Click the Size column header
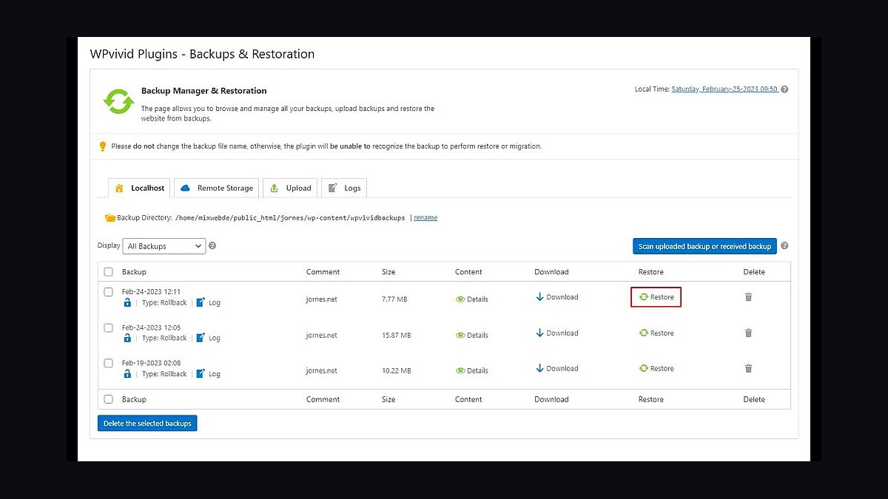 [x=388, y=271]
